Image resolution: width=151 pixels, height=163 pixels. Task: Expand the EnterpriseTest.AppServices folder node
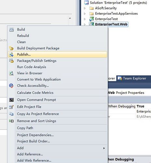pos(85,14)
